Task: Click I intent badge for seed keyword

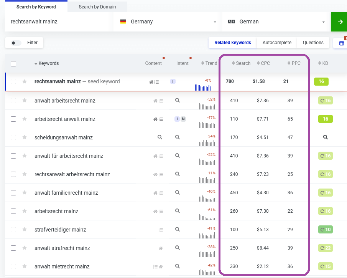Action: [x=173, y=81]
